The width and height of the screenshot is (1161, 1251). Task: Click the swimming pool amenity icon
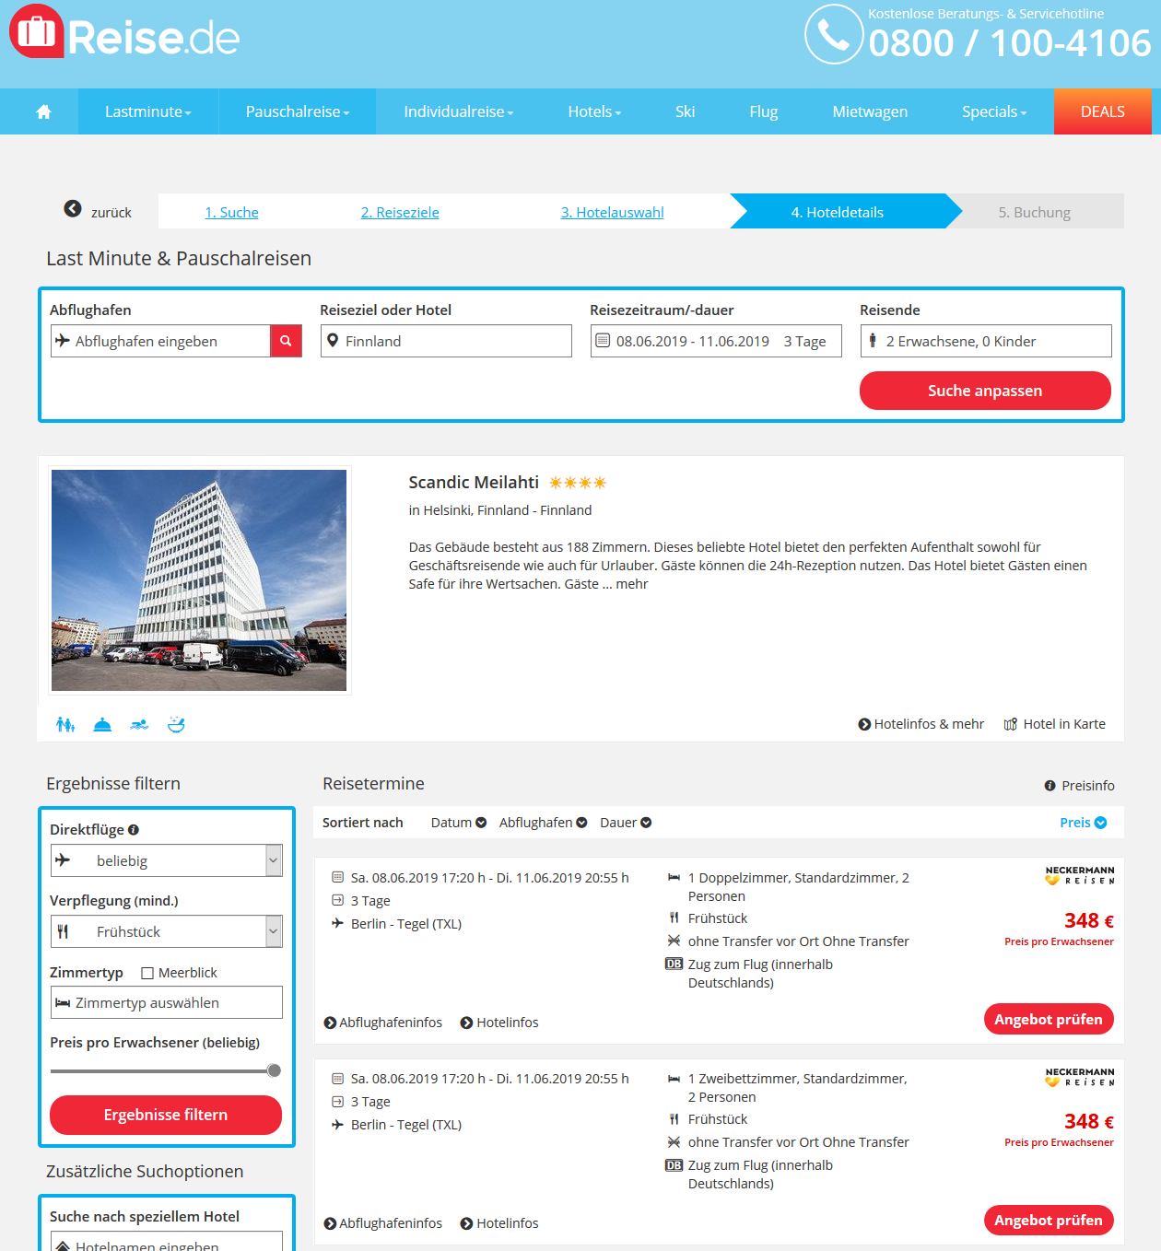coord(139,725)
